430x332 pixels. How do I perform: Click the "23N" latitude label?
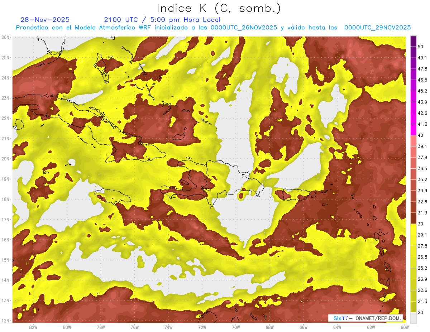(6, 98)
